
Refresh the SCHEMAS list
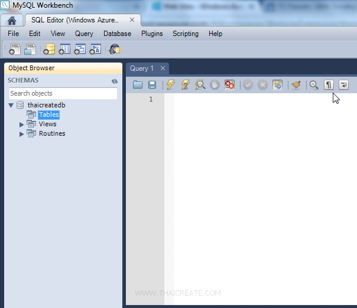pos(115,81)
